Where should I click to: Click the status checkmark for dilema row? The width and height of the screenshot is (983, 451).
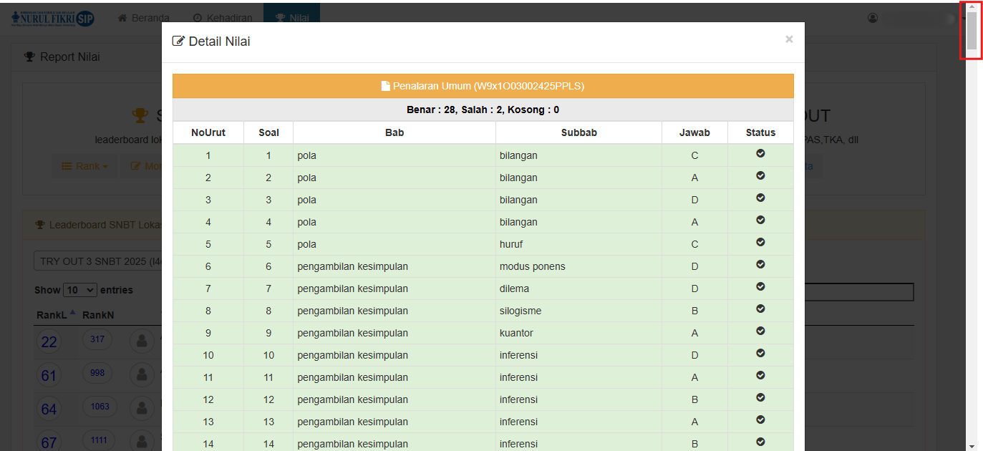[x=760, y=287]
